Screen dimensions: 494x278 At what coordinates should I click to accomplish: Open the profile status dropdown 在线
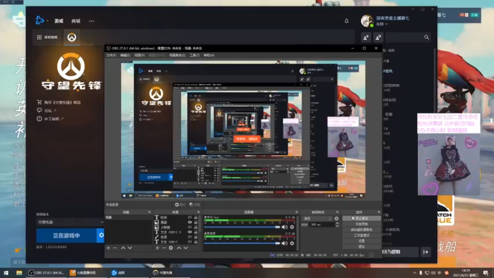coord(382,24)
